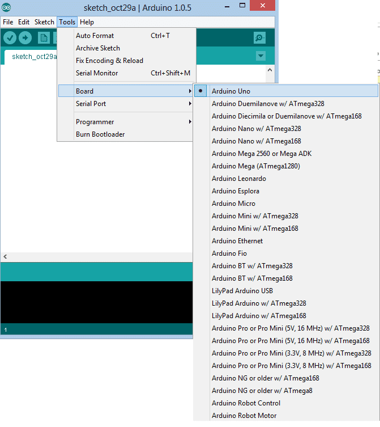Image resolution: width=380 pixels, height=427 pixels.
Task: Select Arduino Fio board
Action: 285,253
